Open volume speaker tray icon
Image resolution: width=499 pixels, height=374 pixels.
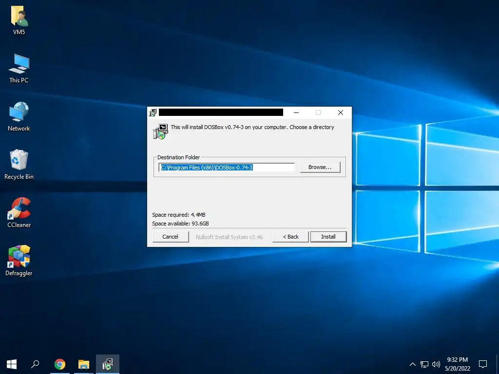tap(436, 364)
